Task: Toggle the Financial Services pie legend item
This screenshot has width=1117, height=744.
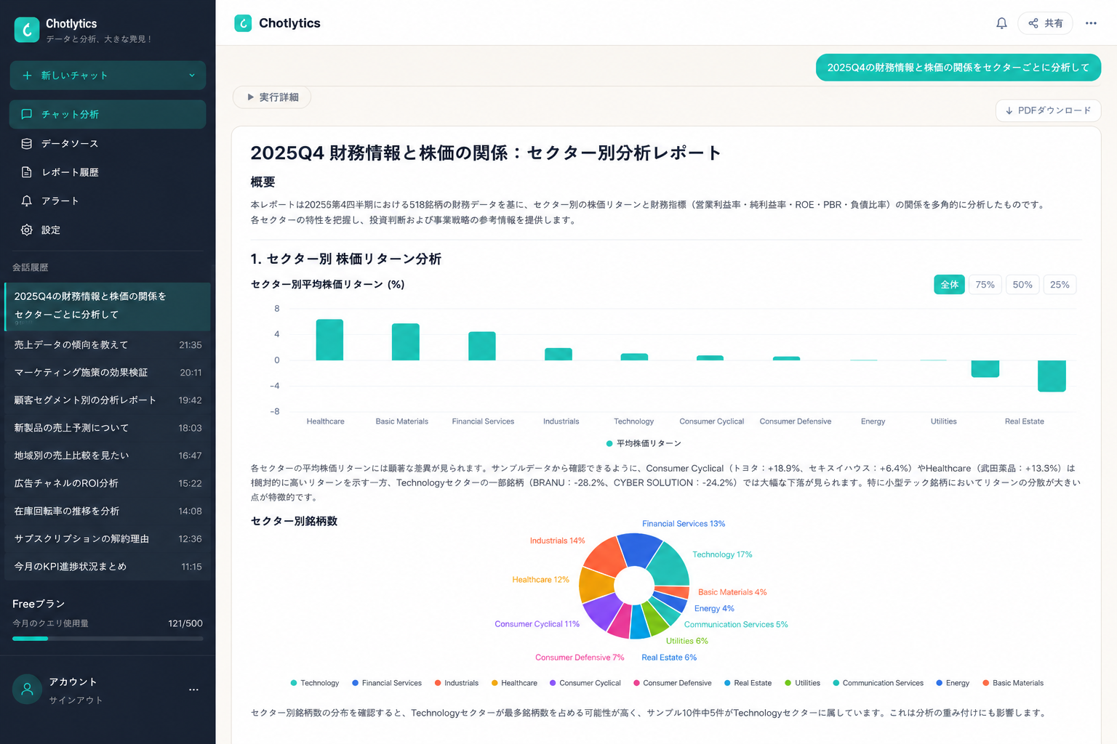Action: tap(387, 683)
